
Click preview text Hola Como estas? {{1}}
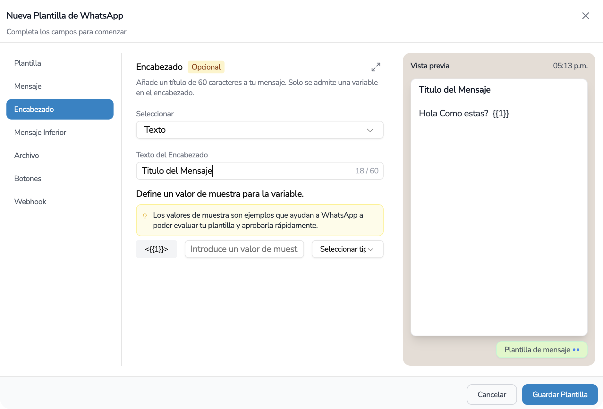[x=464, y=113]
